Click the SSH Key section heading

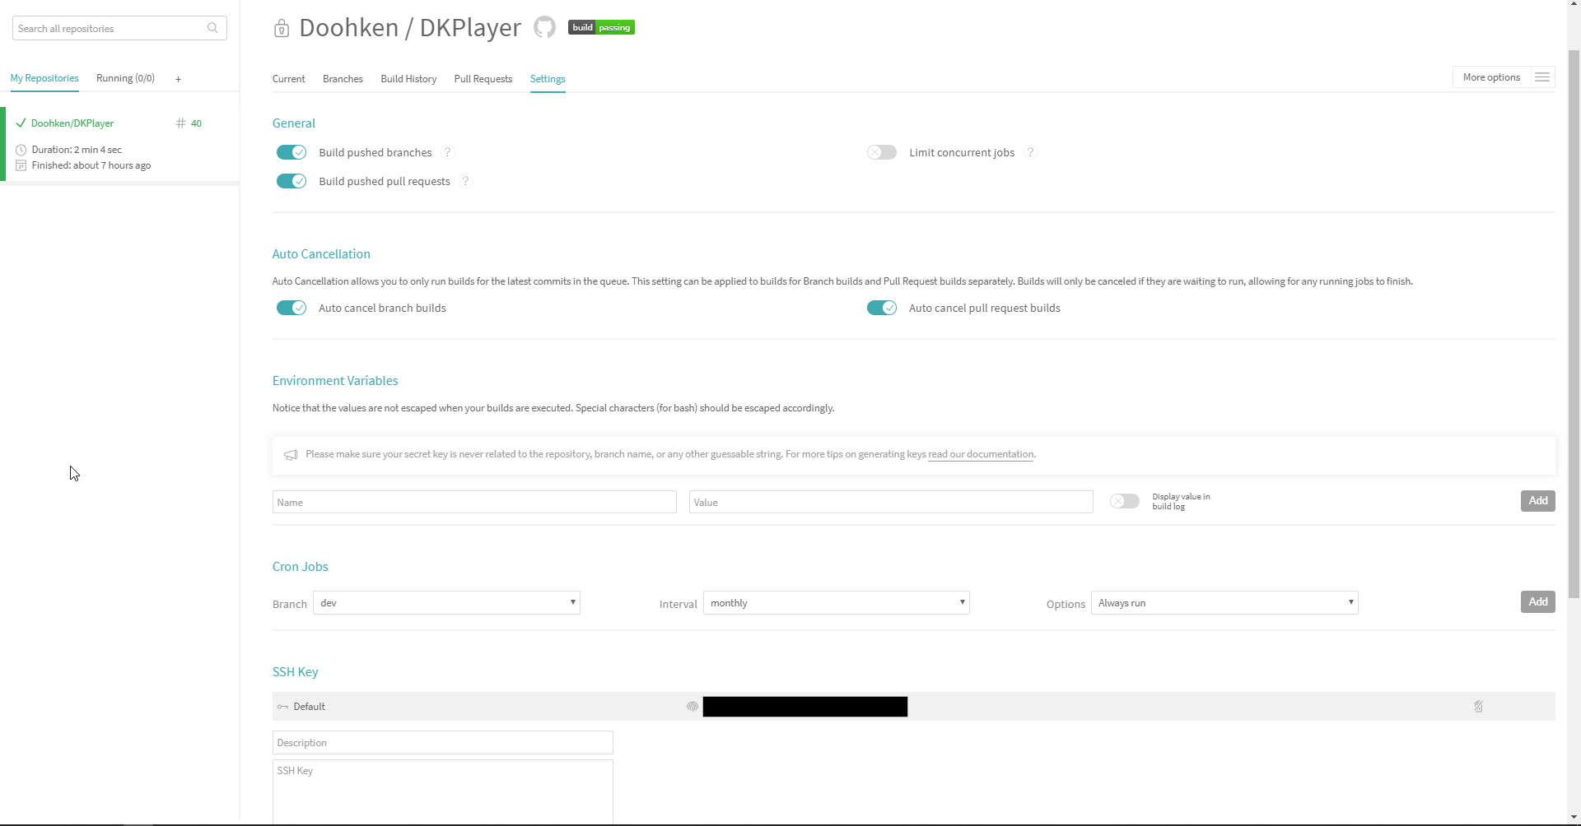[295, 672]
